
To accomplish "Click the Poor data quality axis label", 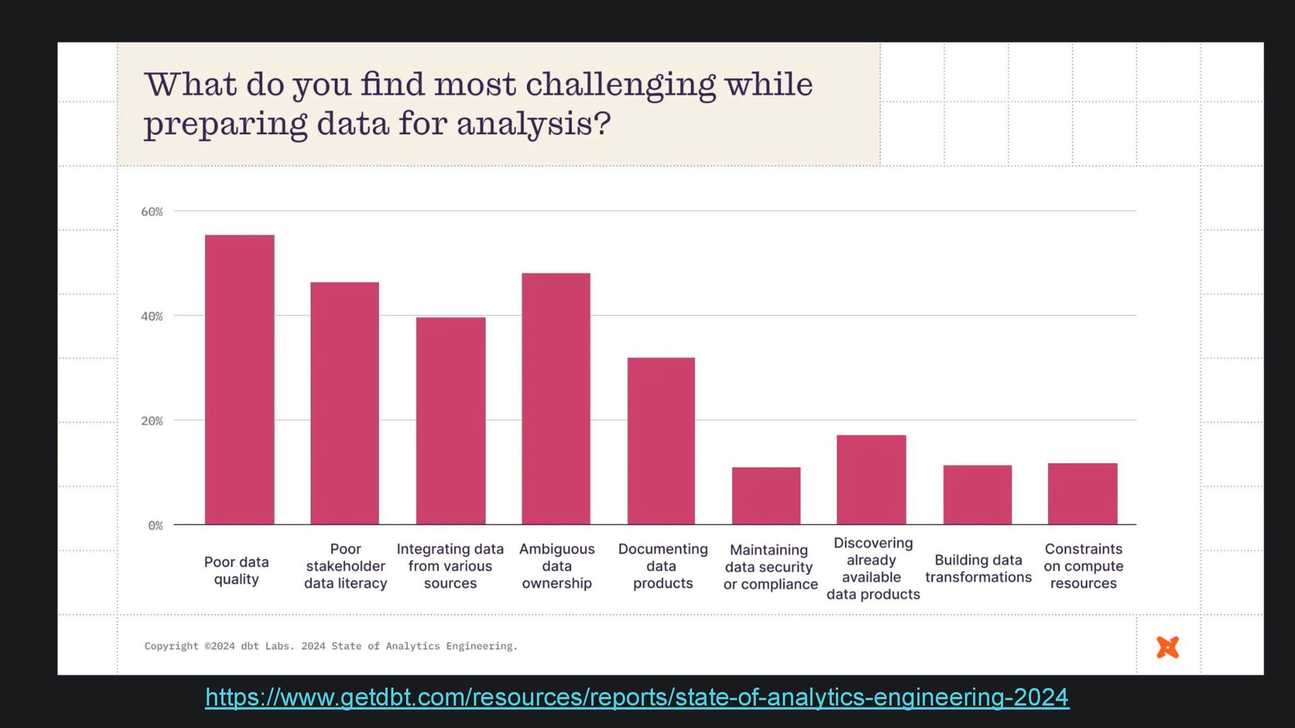I will (x=236, y=570).
